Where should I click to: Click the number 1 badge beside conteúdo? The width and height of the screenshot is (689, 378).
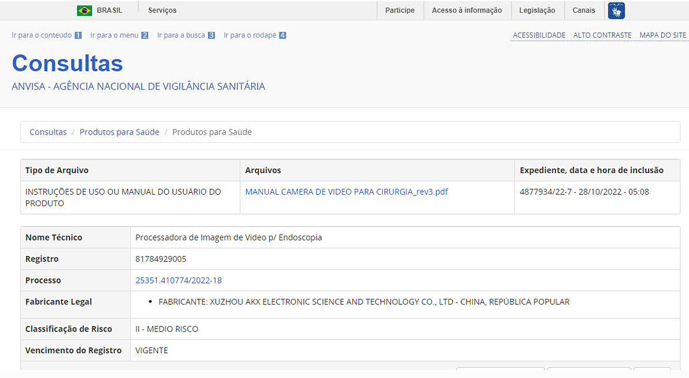78,36
